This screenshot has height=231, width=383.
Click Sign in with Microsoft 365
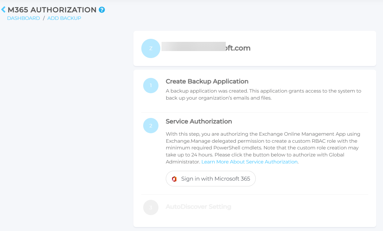tap(210, 179)
